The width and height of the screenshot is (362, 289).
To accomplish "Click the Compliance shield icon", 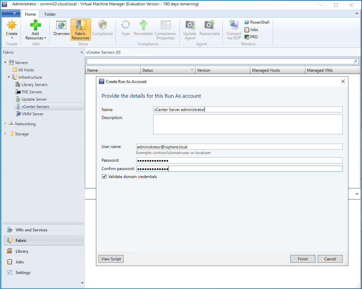I will [103, 25].
